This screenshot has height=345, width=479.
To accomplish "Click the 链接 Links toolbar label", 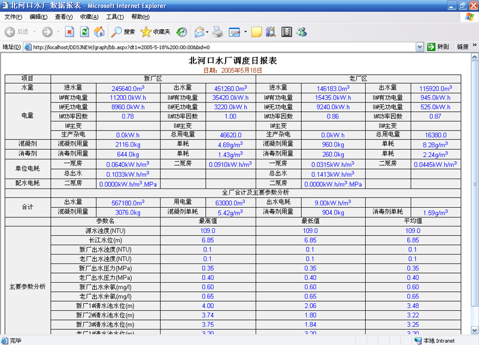I will click(x=463, y=47).
